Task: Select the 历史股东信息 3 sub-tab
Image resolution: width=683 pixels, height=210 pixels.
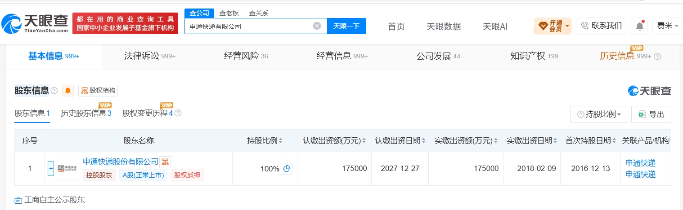Action: tap(86, 113)
